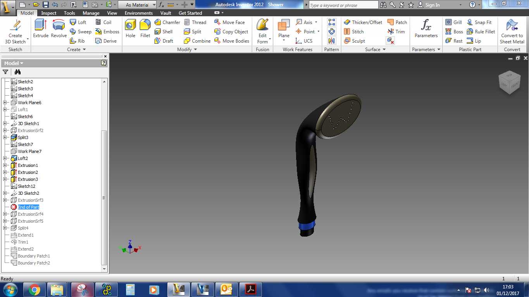This screenshot has height=297, width=529.
Task: Click the binoculars find icon in browser
Action: pos(17,72)
